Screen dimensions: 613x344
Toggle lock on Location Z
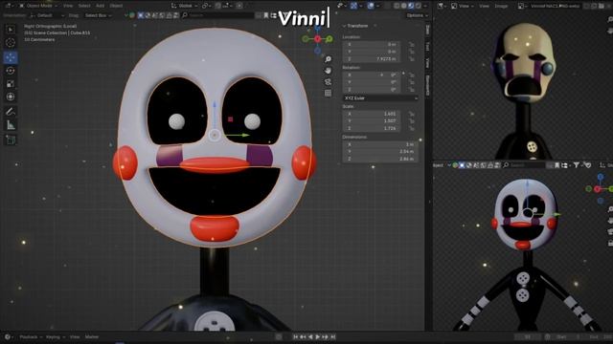click(x=412, y=59)
